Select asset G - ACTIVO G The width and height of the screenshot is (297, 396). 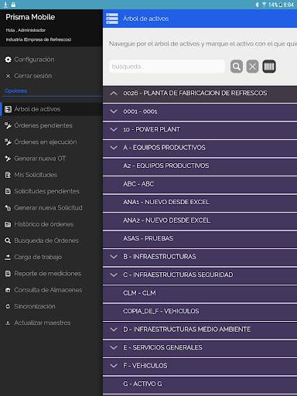click(200, 384)
